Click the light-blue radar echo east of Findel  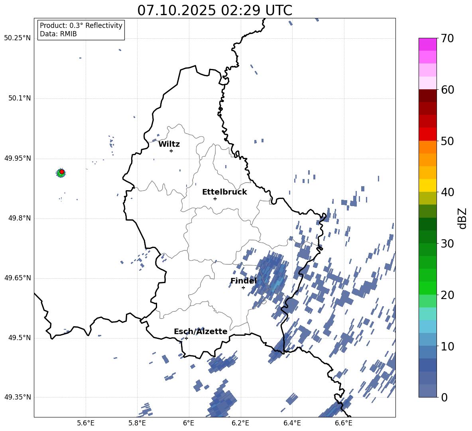pos(277,284)
